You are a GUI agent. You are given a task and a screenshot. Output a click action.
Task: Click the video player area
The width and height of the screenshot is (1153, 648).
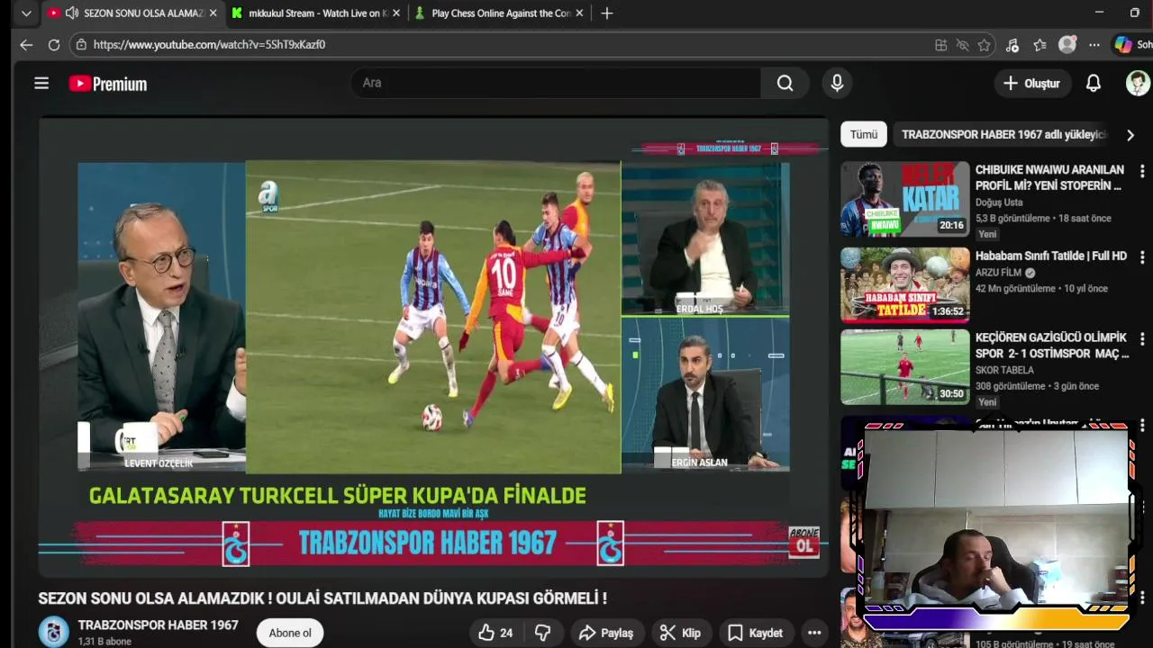[433, 346]
